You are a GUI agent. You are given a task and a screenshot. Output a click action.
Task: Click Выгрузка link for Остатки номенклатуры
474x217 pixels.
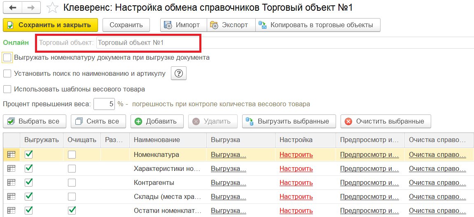229,210
